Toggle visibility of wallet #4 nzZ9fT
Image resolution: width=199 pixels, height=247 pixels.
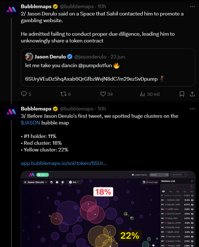[x=192, y=209]
